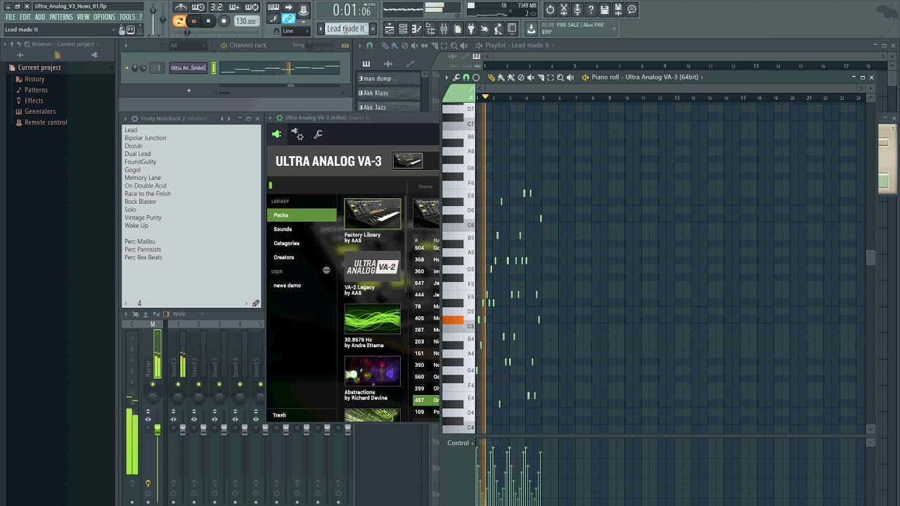Open the mixer toolbar icon
Screen dimensions: 900x506
(444, 29)
